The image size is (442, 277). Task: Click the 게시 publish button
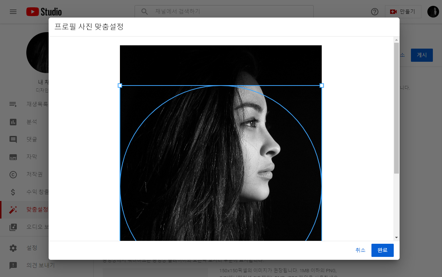tap(422, 55)
